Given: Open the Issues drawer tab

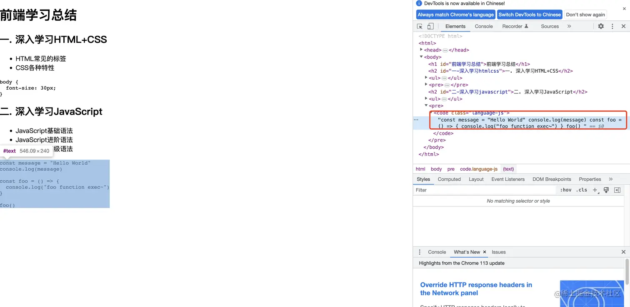Looking at the screenshot, I should click(x=499, y=252).
